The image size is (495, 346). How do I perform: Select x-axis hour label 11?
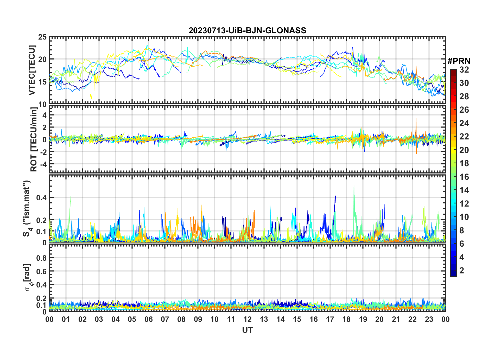click(x=231, y=319)
